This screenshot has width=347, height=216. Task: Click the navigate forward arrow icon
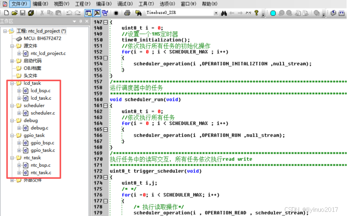pos(240,13)
